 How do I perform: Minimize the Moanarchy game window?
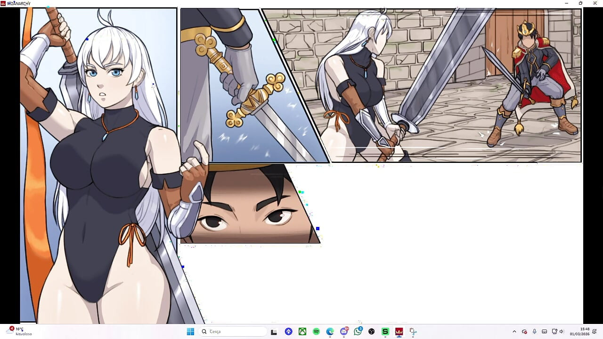tap(567, 3)
